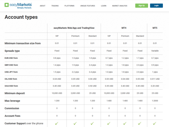Viewport: 169px width, 127px height.
Task: Click the customer support checkmark for Web/App Standard
Action: click(92, 124)
